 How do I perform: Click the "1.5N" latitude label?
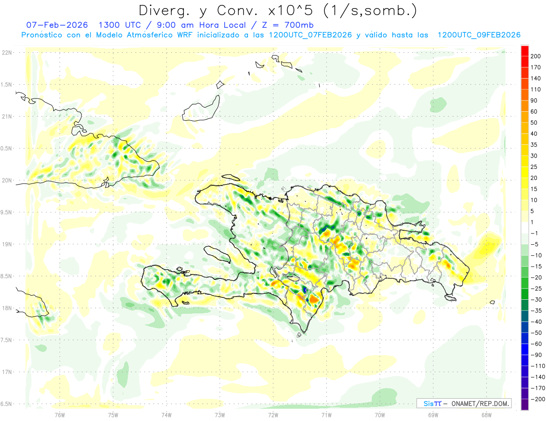coord(7,84)
